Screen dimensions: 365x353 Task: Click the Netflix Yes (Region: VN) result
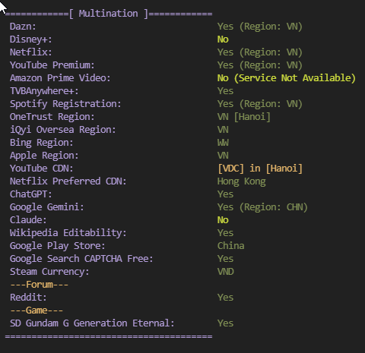[260, 52]
